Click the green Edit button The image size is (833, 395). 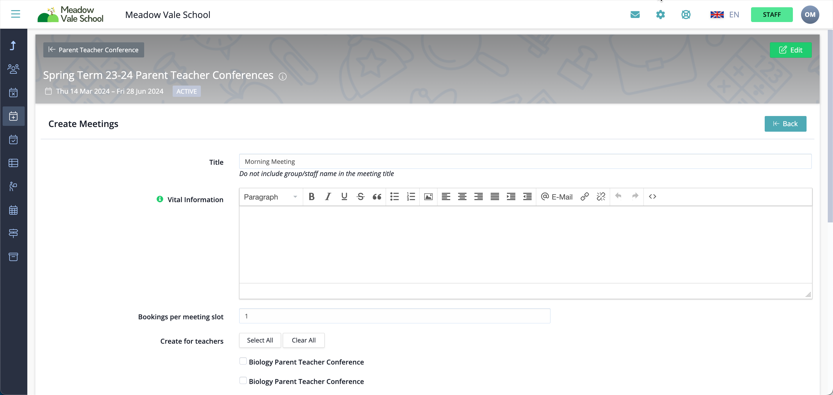coord(791,50)
